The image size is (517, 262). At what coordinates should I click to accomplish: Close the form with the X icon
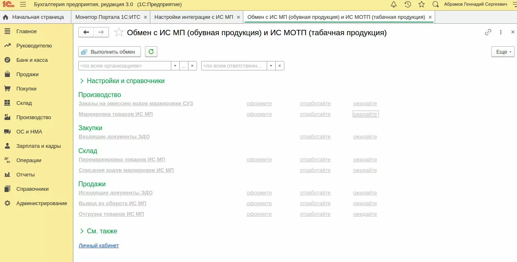click(x=513, y=32)
